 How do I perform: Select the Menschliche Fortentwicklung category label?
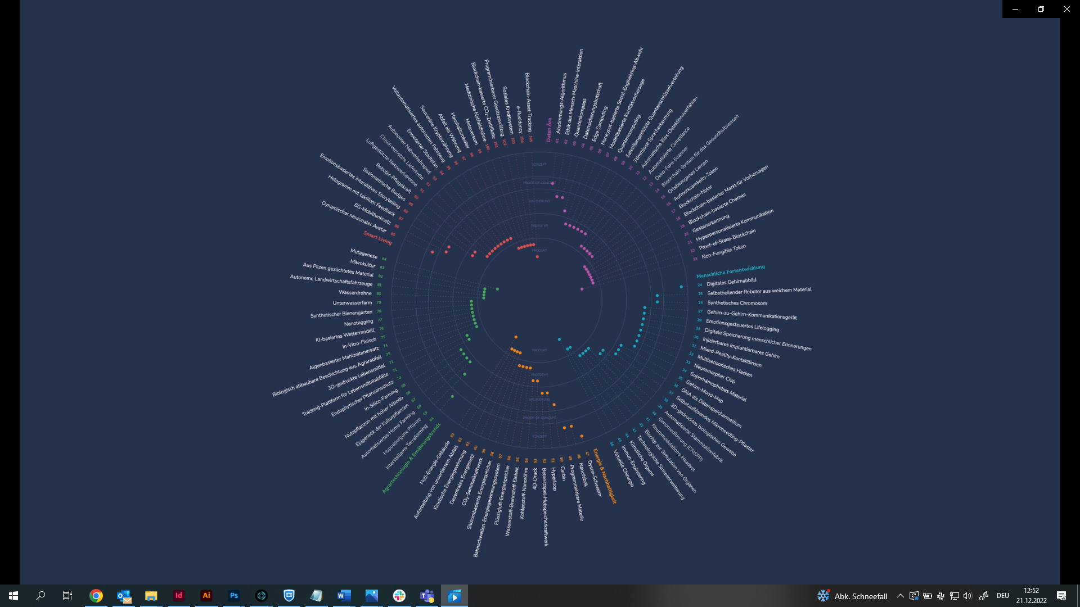730,271
